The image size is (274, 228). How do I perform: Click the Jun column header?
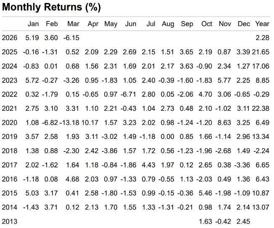131,24
